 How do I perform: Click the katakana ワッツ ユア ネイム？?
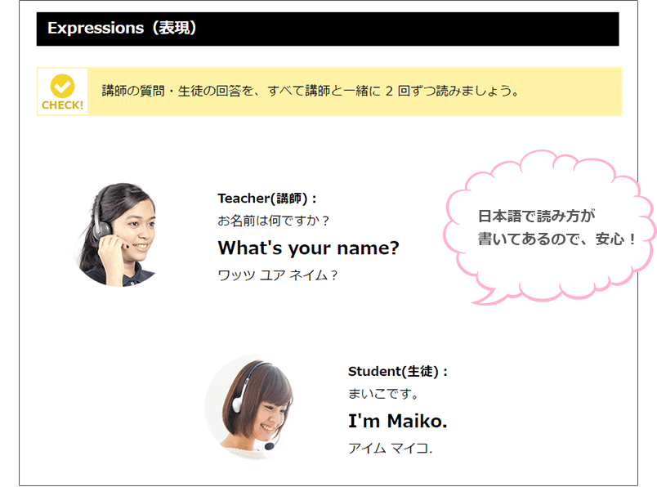278,275
